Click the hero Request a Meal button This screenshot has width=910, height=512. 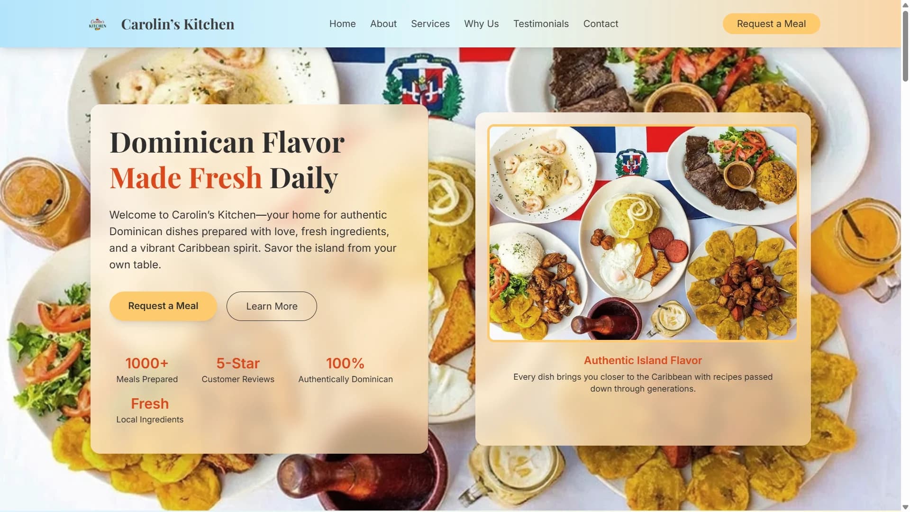(163, 306)
